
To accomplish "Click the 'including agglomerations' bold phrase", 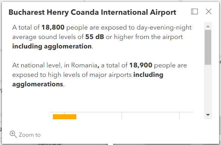I will (x=88, y=80).
